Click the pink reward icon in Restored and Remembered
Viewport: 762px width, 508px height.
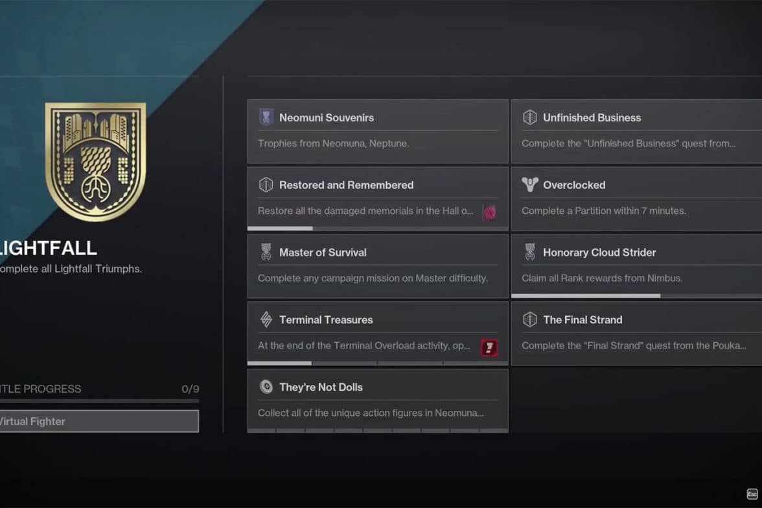click(x=489, y=212)
